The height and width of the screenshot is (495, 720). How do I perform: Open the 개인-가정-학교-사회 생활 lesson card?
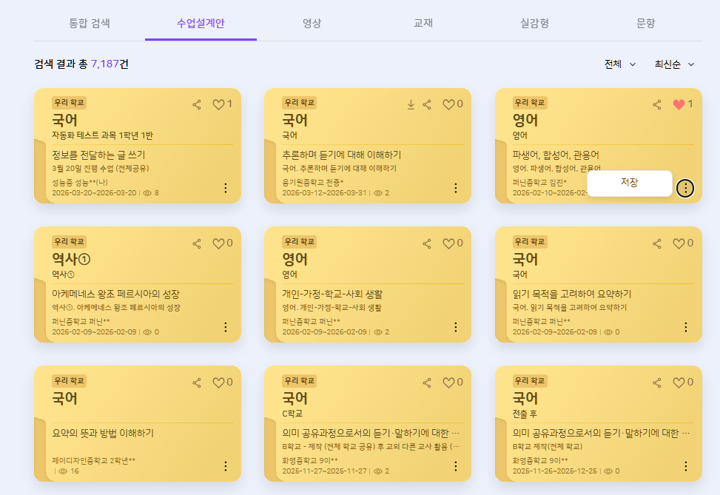point(367,294)
